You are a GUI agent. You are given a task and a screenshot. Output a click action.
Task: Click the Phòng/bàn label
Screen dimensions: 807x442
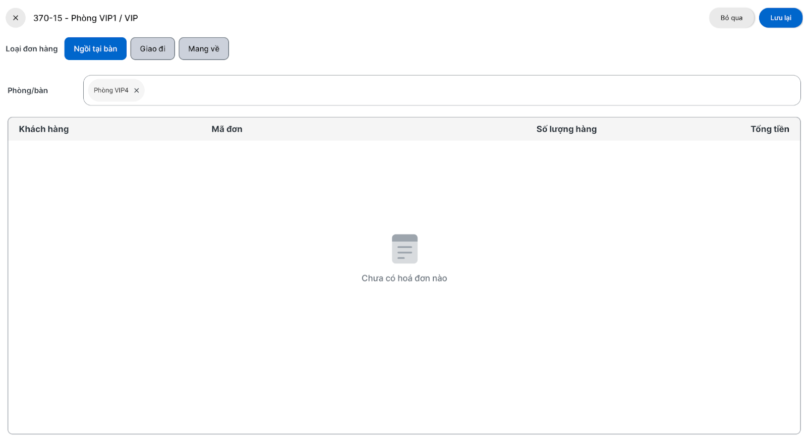click(28, 91)
